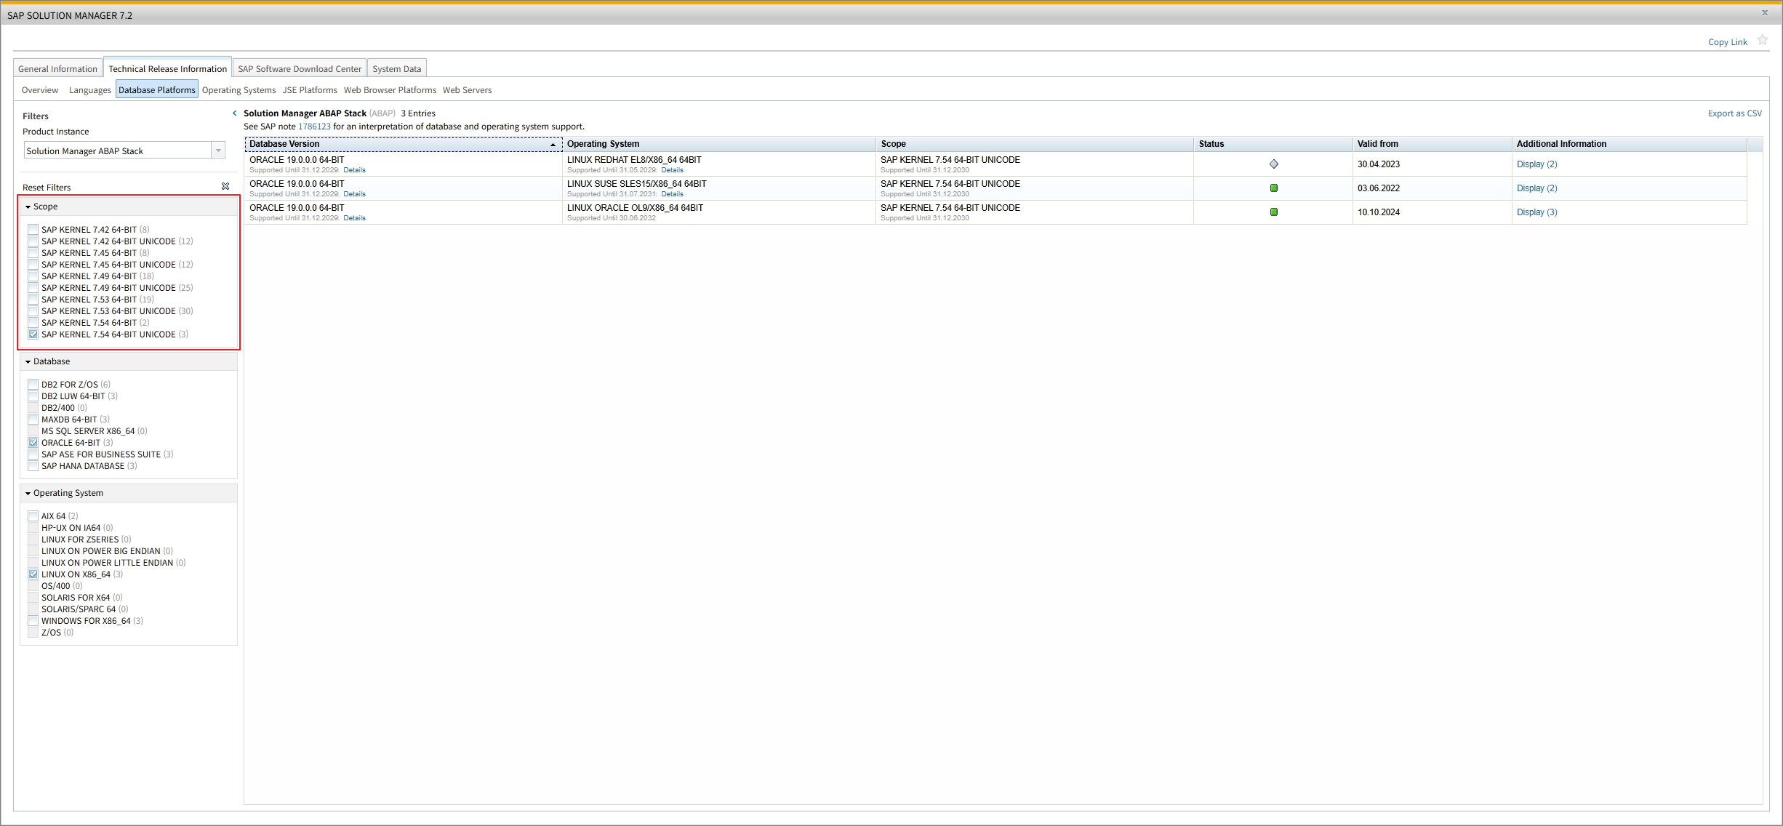Check SAP ASE FOR BUSINESS SUITE filter
1783x826 pixels.
(x=33, y=454)
